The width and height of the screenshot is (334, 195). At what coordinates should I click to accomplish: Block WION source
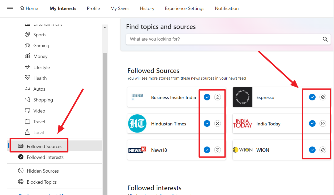point(323,150)
